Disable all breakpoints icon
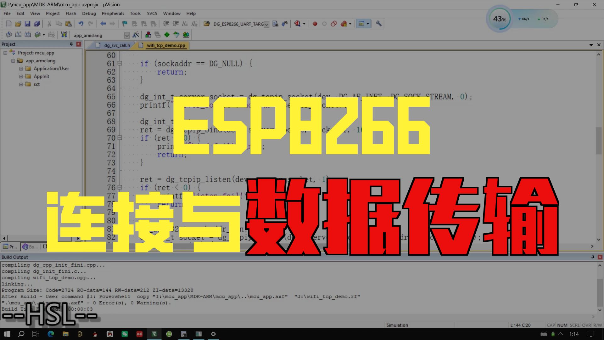This screenshot has height=340, width=604. coord(334,24)
